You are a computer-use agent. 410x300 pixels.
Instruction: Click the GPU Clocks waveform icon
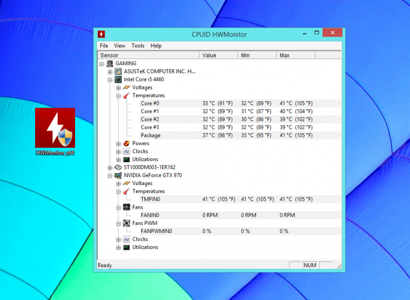[x=126, y=239]
